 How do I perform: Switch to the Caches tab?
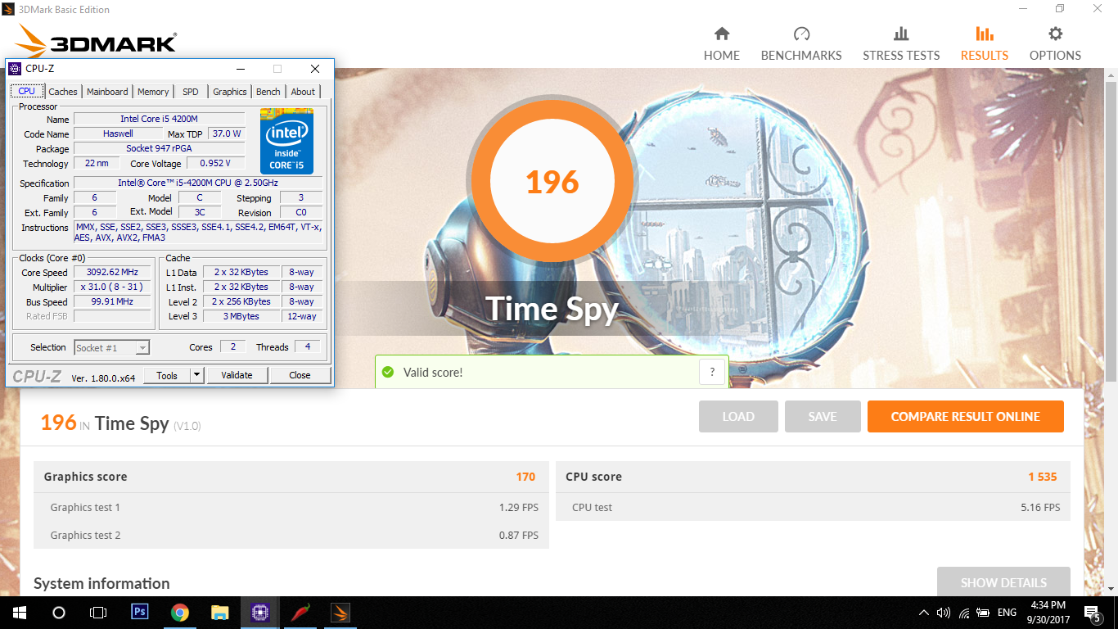click(x=63, y=92)
